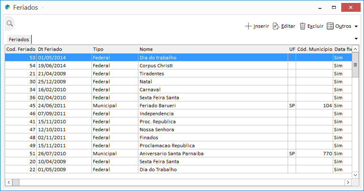
Task: Sort by Tipo column header
Action: pyautogui.click(x=115, y=49)
